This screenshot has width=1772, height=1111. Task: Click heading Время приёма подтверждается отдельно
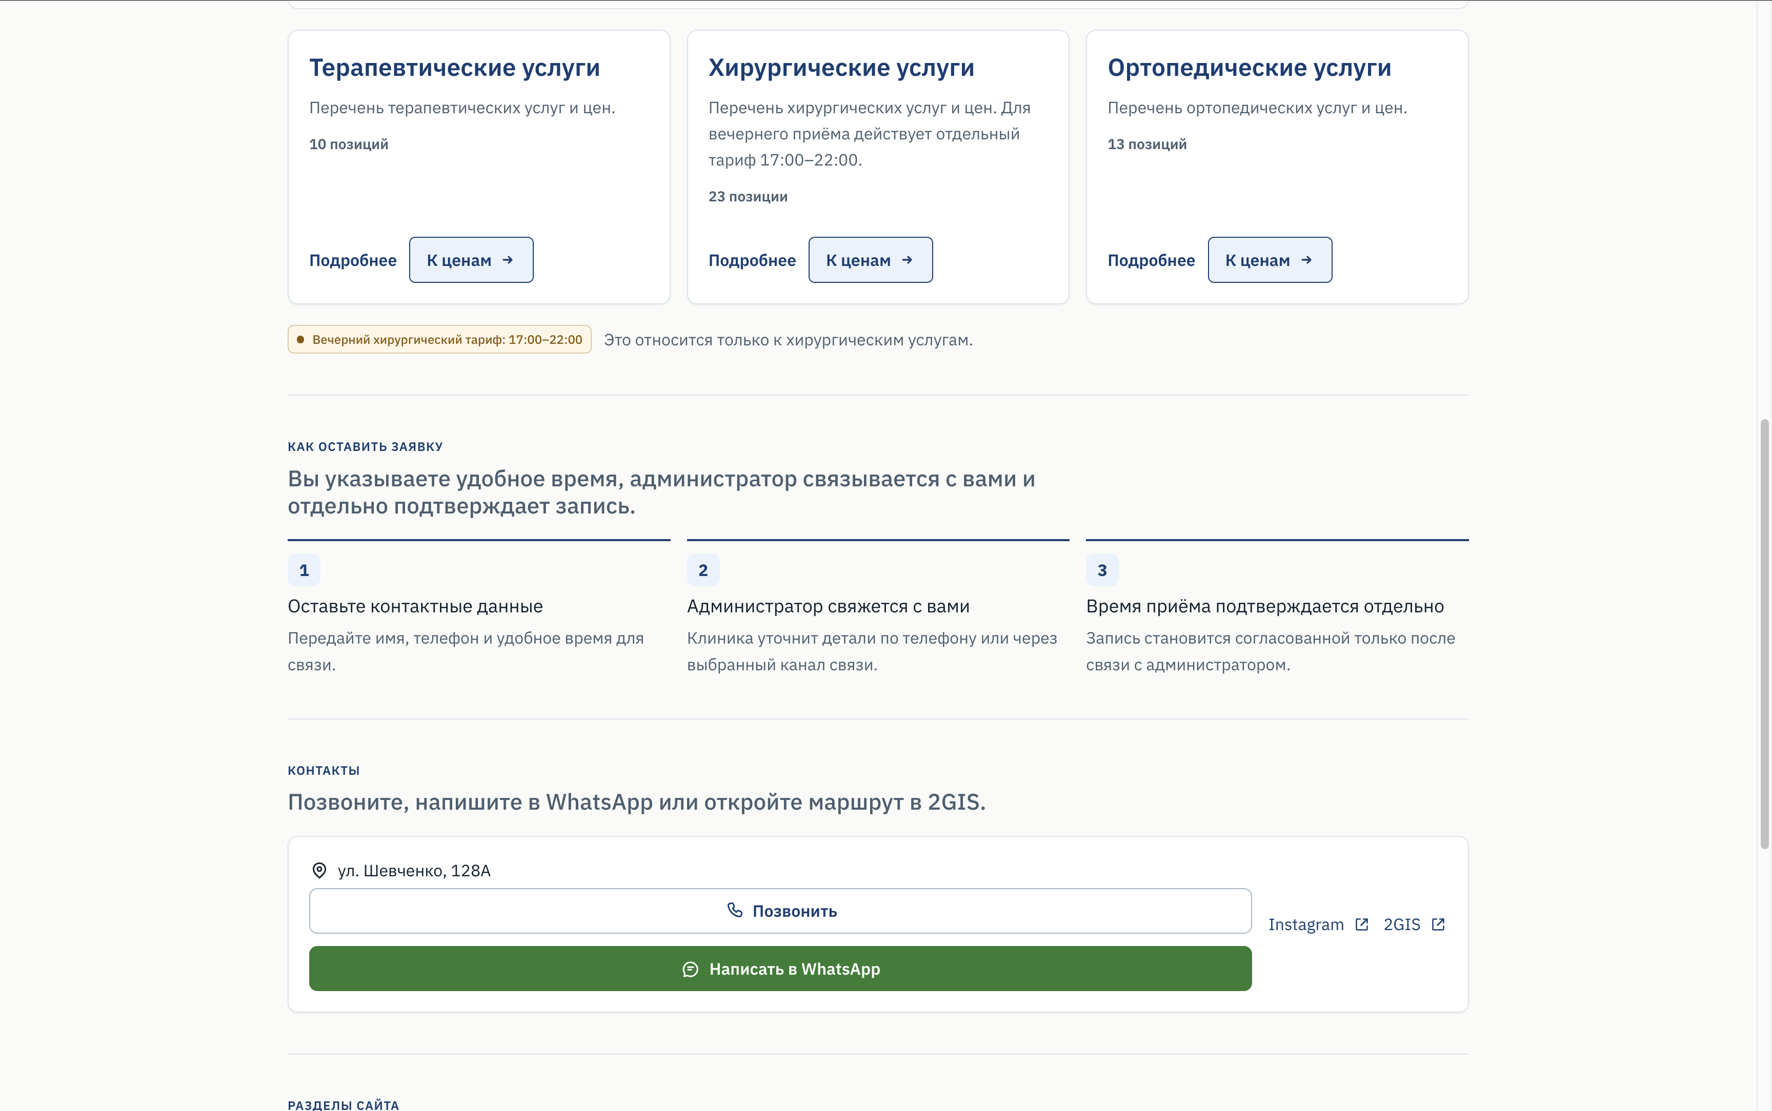tap(1265, 606)
